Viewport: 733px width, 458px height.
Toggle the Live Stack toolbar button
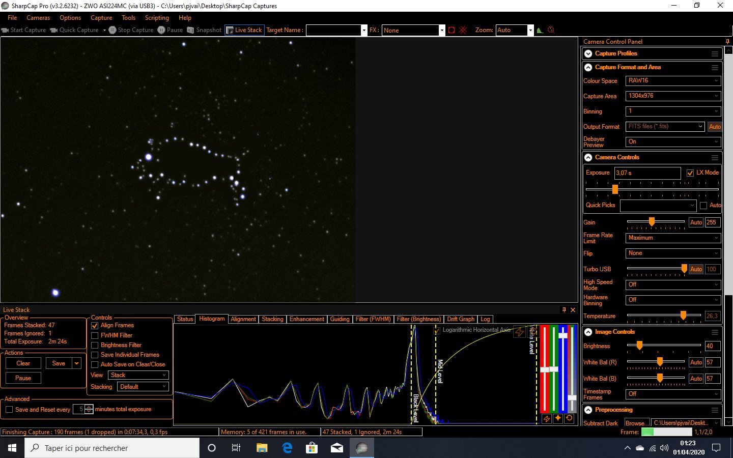pyautogui.click(x=244, y=30)
